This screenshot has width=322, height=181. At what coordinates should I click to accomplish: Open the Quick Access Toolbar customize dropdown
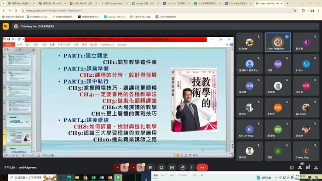(23, 39)
